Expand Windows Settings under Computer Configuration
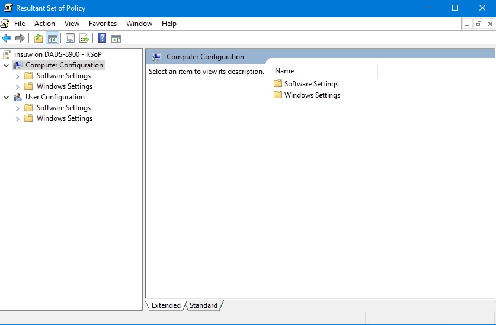496x325 pixels. tap(17, 86)
